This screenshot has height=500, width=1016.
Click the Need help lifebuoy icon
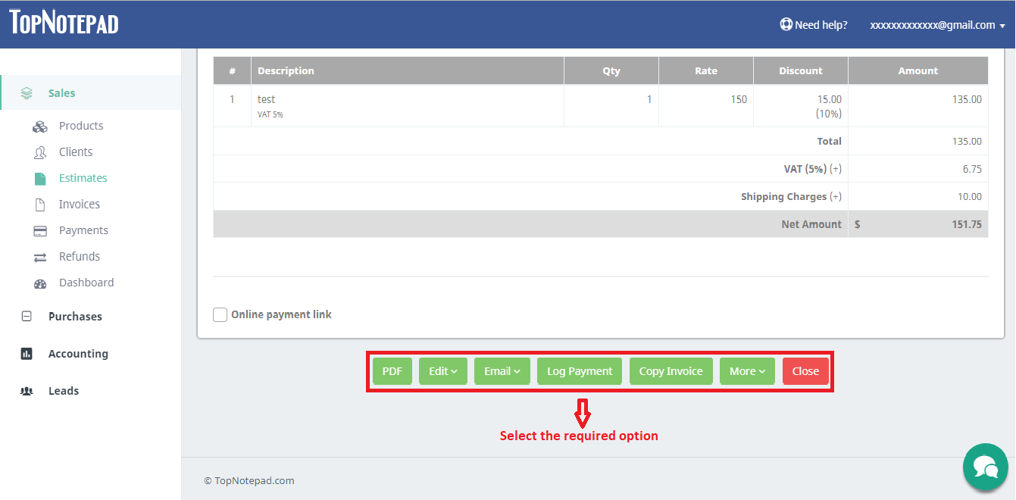click(x=786, y=24)
